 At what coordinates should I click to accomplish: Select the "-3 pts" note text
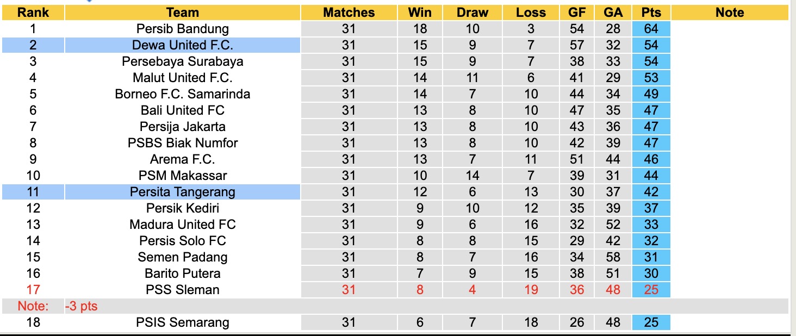(x=82, y=306)
